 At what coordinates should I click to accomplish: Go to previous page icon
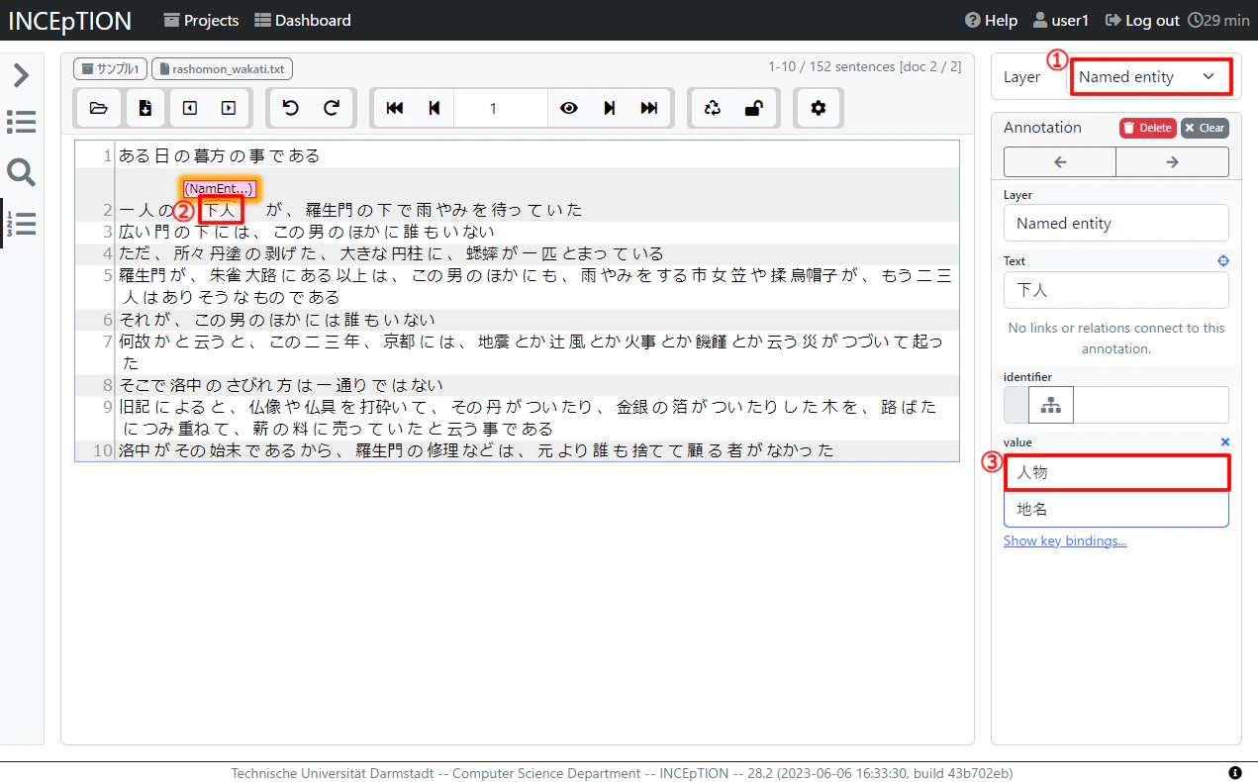[x=434, y=108]
